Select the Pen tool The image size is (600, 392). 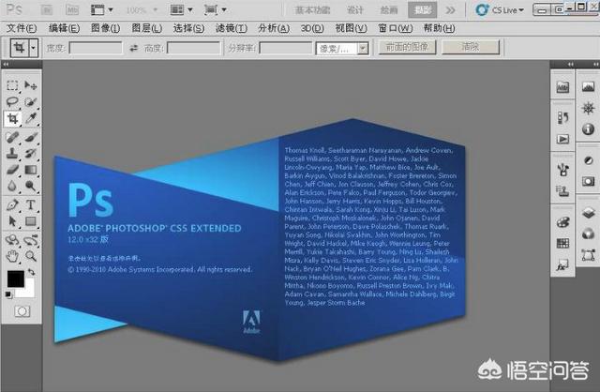12,204
